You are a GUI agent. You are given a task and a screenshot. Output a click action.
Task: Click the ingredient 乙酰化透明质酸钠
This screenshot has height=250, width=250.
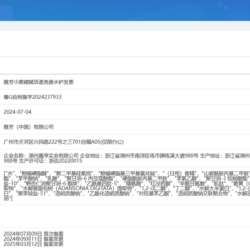click(108, 194)
